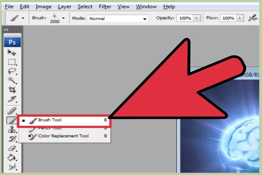Select the Paint Bucket tool
The image size is (262, 175).
pos(12,157)
